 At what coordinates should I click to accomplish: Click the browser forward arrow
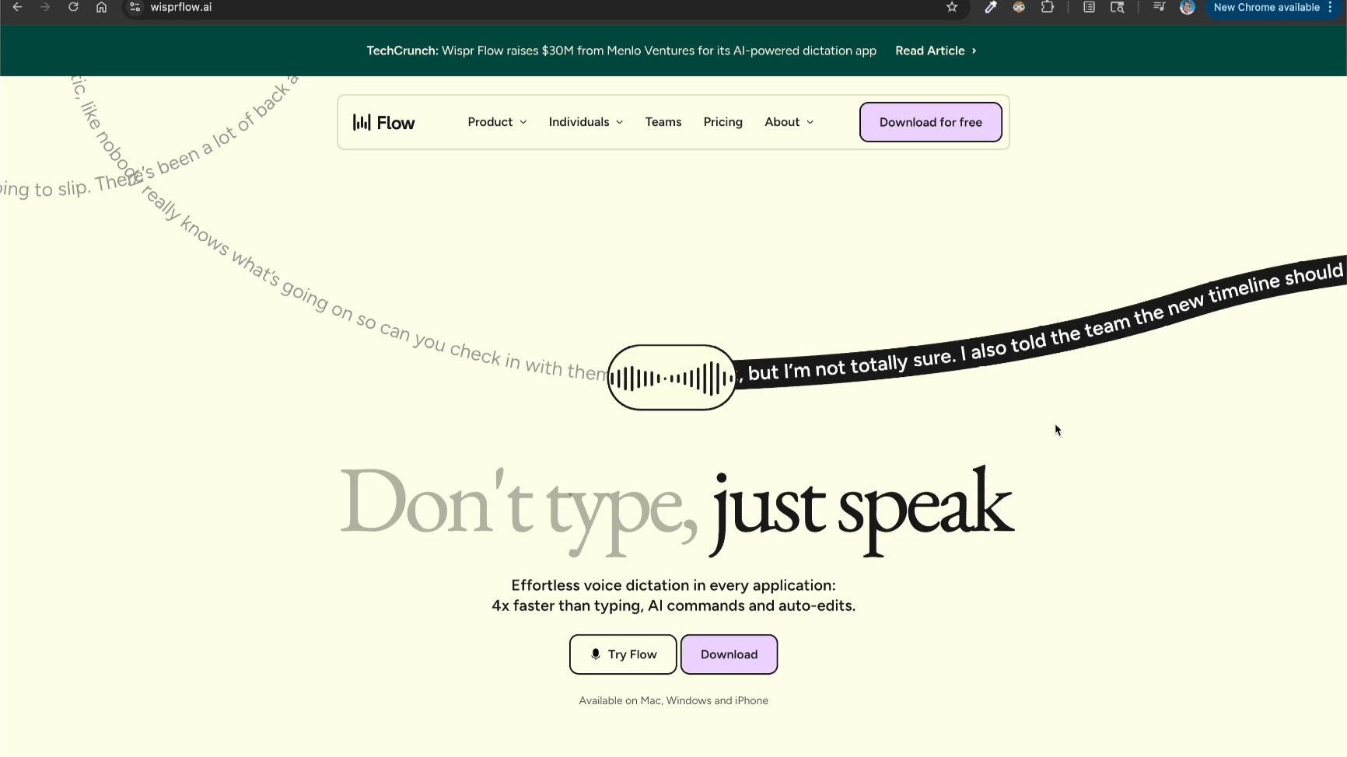tap(45, 7)
